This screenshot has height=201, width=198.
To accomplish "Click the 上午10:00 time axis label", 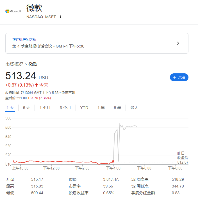I will [x=21, y=168].
